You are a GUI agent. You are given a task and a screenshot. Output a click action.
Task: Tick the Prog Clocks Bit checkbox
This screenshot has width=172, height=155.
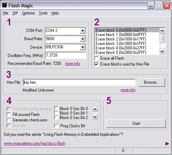tap(57, 126)
